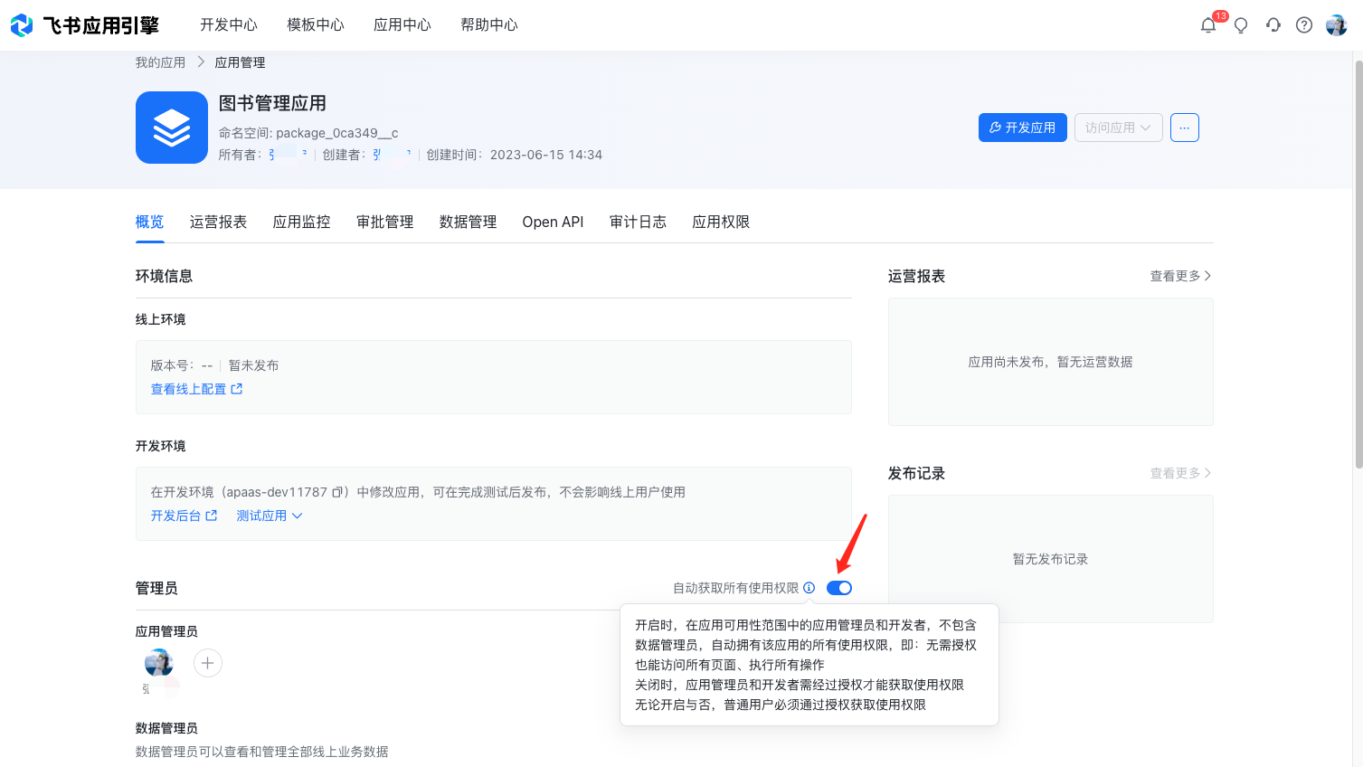Switch to the 概览 tab
1363x767 pixels.
[149, 222]
